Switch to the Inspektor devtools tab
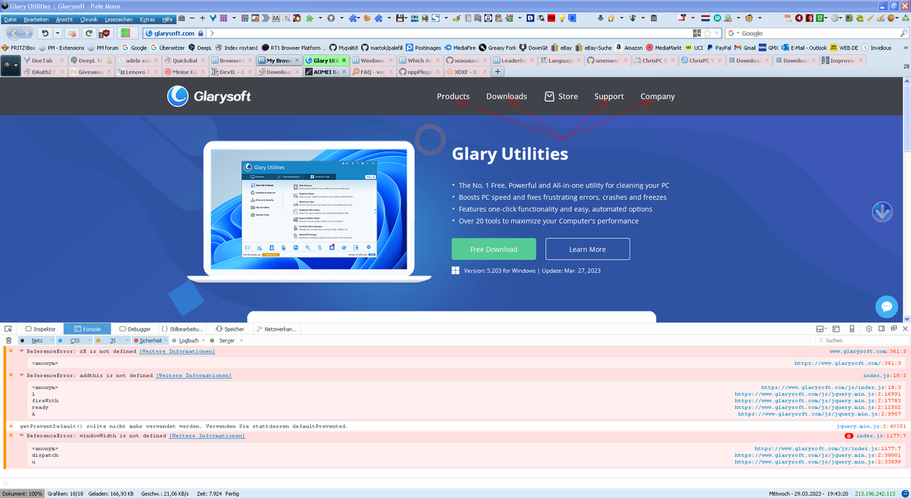Screen dimensions: 911x498 (x=40, y=329)
